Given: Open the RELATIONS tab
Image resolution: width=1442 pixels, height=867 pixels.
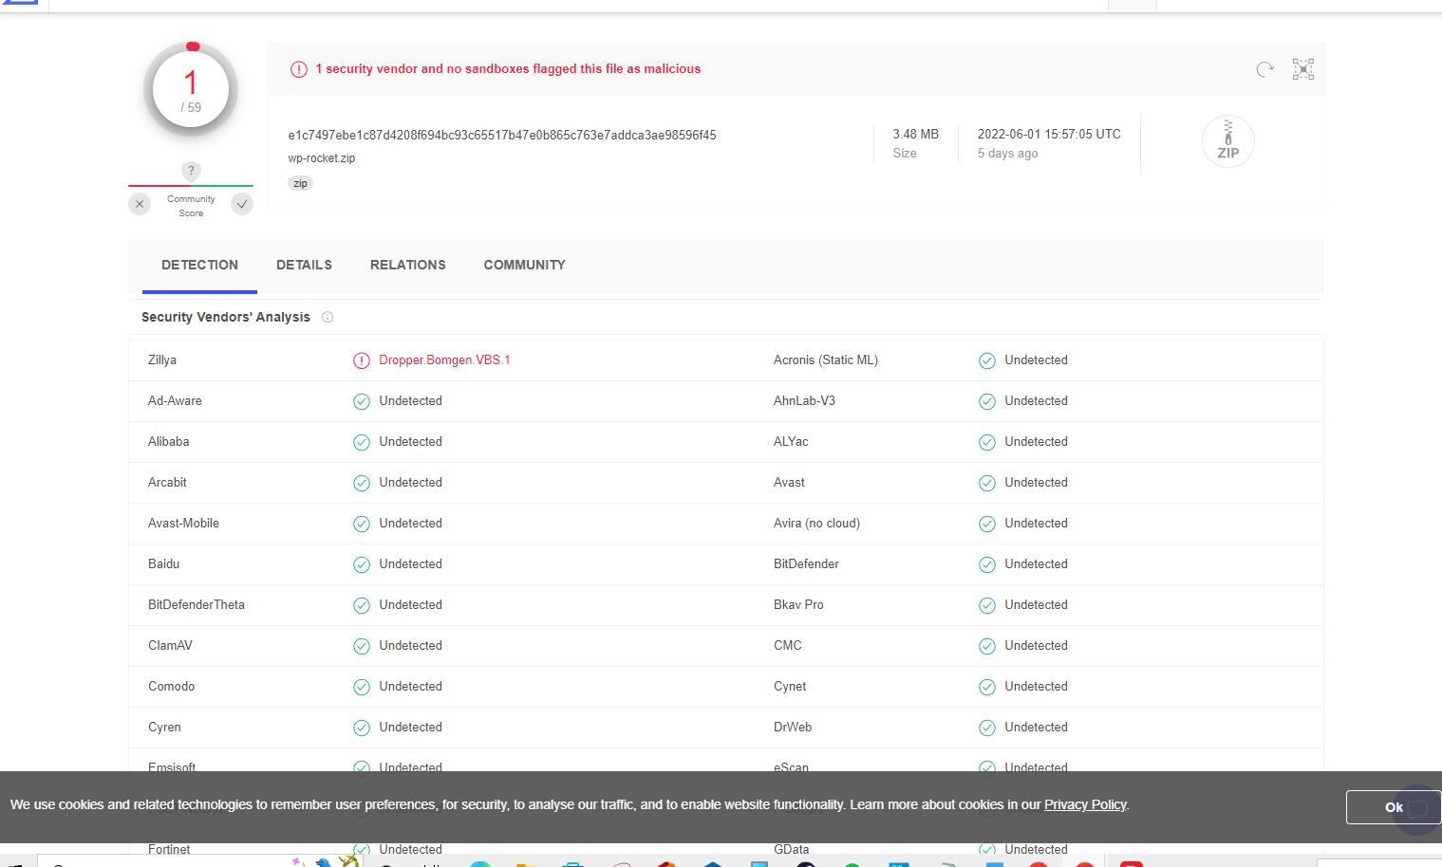Looking at the screenshot, I should pos(407,265).
